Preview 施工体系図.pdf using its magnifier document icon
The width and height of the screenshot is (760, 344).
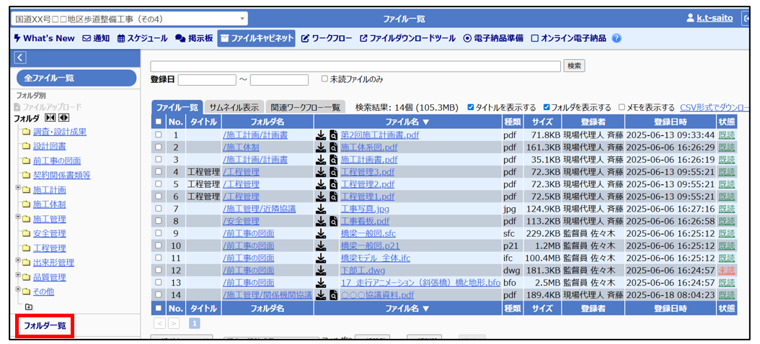(333, 147)
